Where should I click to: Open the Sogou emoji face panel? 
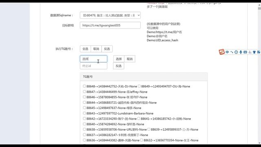pyautogui.click(x=236, y=52)
